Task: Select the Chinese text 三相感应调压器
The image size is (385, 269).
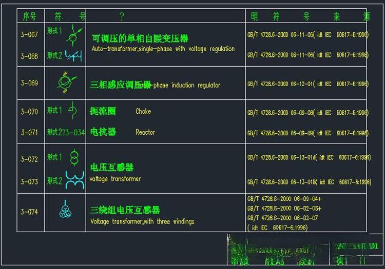Action: pyautogui.click(x=121, y=85)
